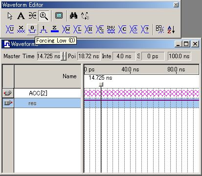Set waveform to Weak Unknown (W)

(66, 29)
